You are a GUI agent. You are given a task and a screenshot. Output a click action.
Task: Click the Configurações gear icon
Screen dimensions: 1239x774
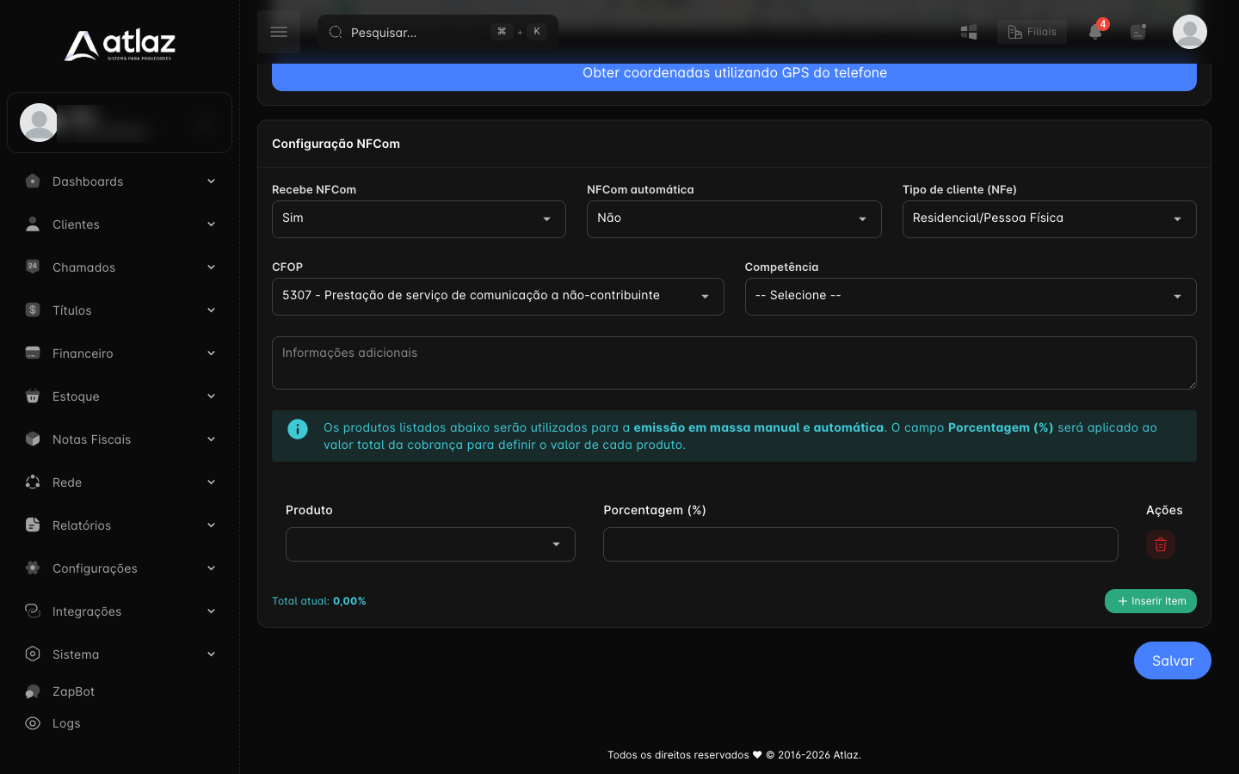point(33,568)
